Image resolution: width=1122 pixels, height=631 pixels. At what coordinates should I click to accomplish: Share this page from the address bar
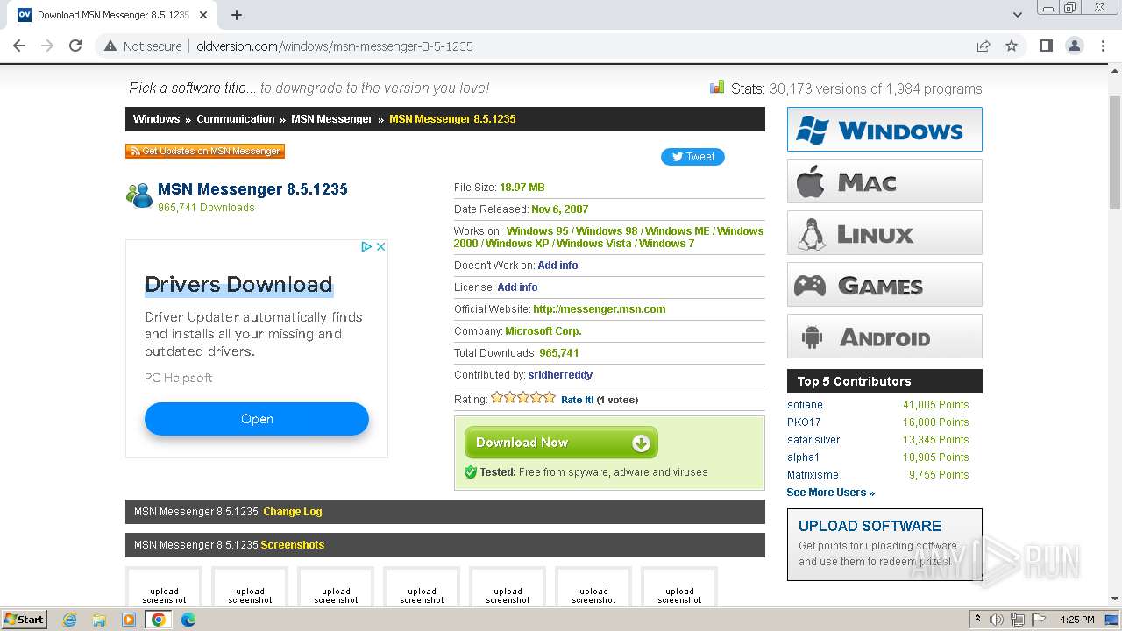[984, 46]
